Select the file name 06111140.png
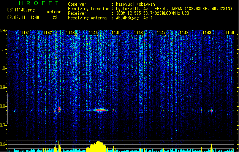The height and width of the screenshot is (152, 239). pyautogui.click(x=21, y=10)
